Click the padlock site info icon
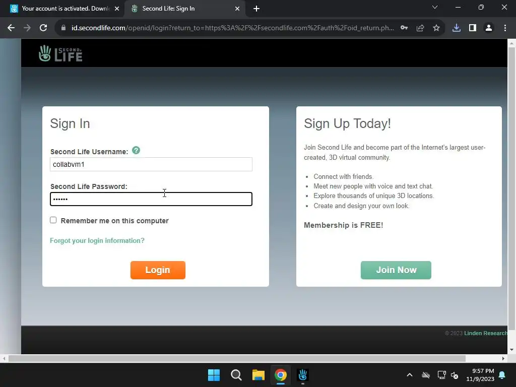 (63, 28)
